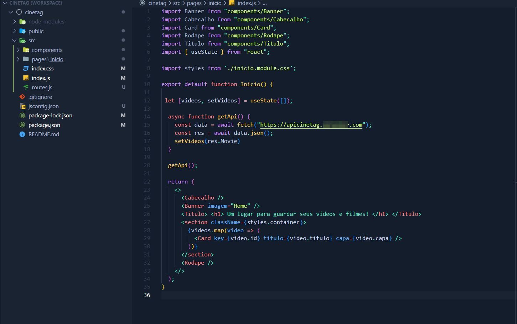The height and width of the screenshot is (324, 517).
Task: Click the M status badge of index.css
Action: pyautogui.click(x=123, y=68)
